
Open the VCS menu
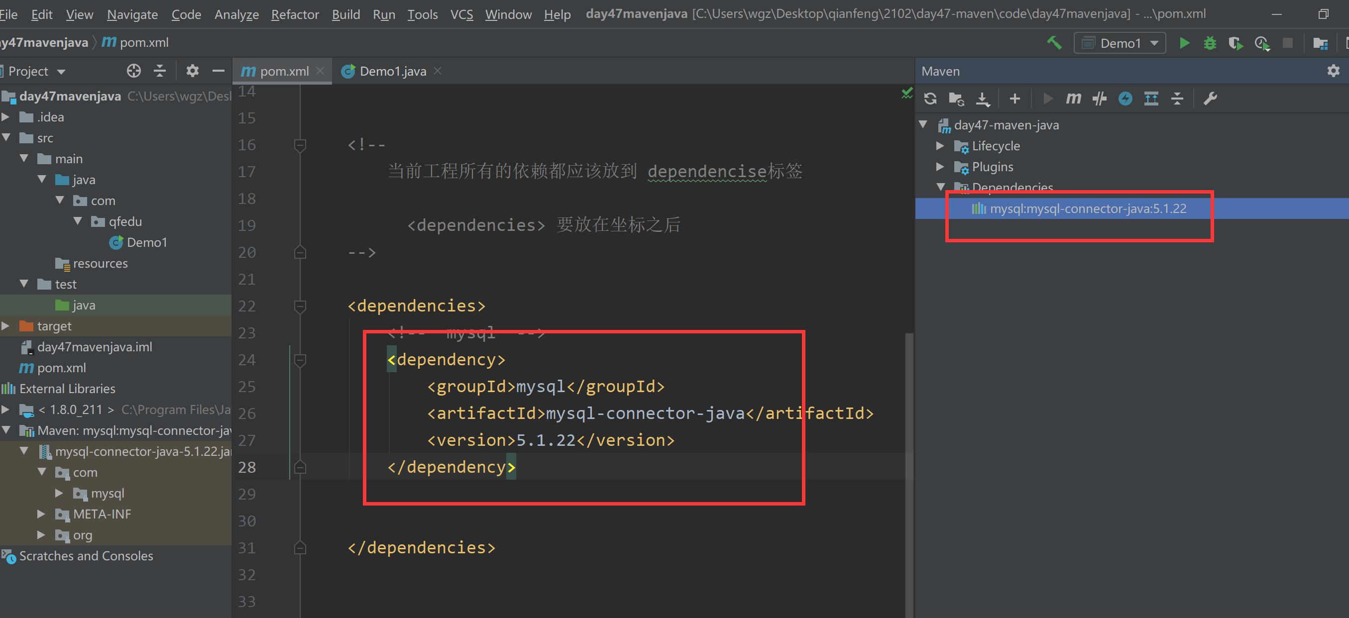(461, 14)
